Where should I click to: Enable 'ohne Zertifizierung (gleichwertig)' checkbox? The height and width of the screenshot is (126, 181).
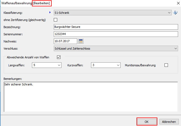point(56,20)
